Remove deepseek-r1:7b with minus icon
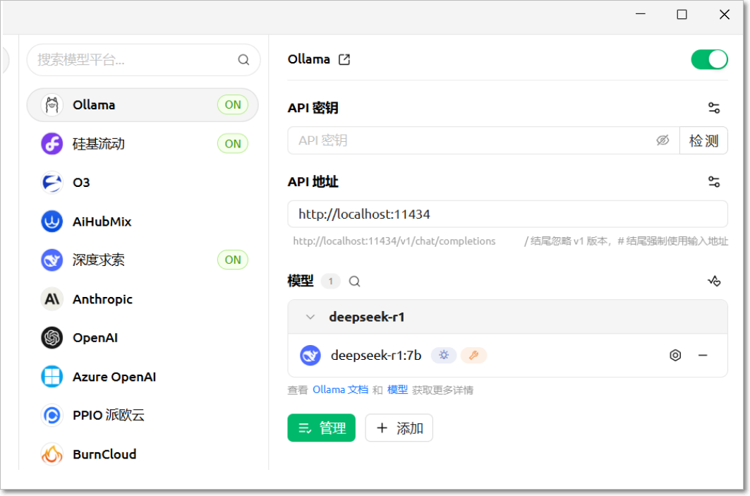This screenshot has height=496, width=750. click(703, 356)
